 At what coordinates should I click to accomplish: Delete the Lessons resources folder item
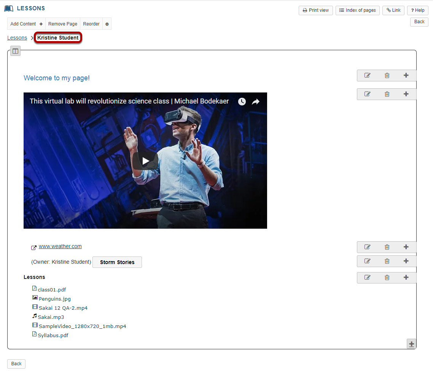[387, 277]
